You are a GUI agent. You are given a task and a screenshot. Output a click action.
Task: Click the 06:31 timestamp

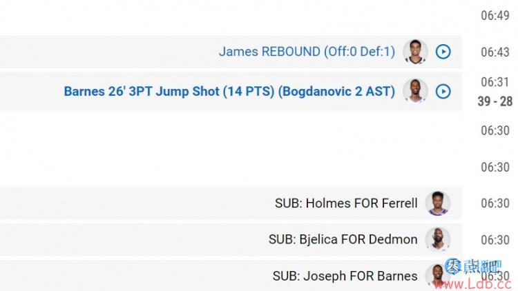(x=495, y=82)
